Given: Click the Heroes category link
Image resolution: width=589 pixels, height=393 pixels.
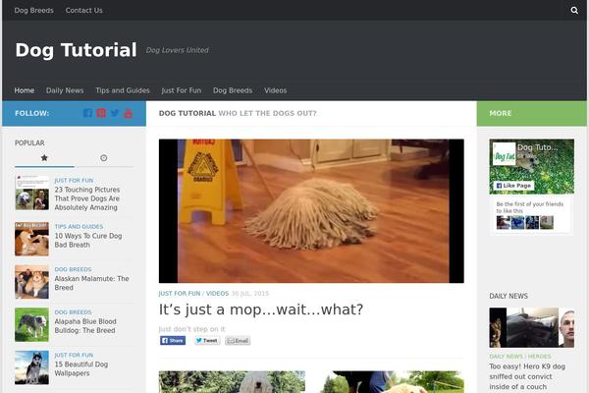Looking at the screenshot, I should click(x=539, y=356).
